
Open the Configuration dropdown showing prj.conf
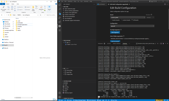pyautogui.click(x=132, y=26)
